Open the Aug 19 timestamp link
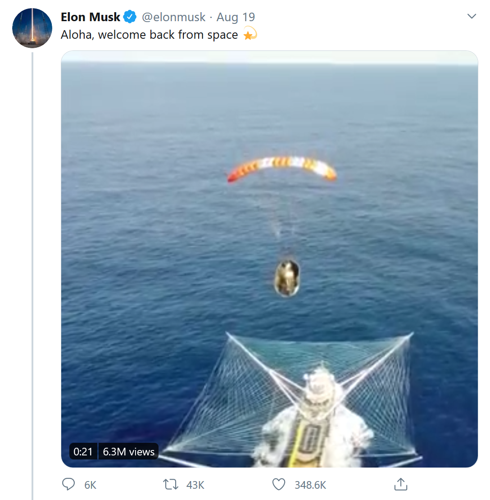This screenshot has height=500, width=490. 236,18
